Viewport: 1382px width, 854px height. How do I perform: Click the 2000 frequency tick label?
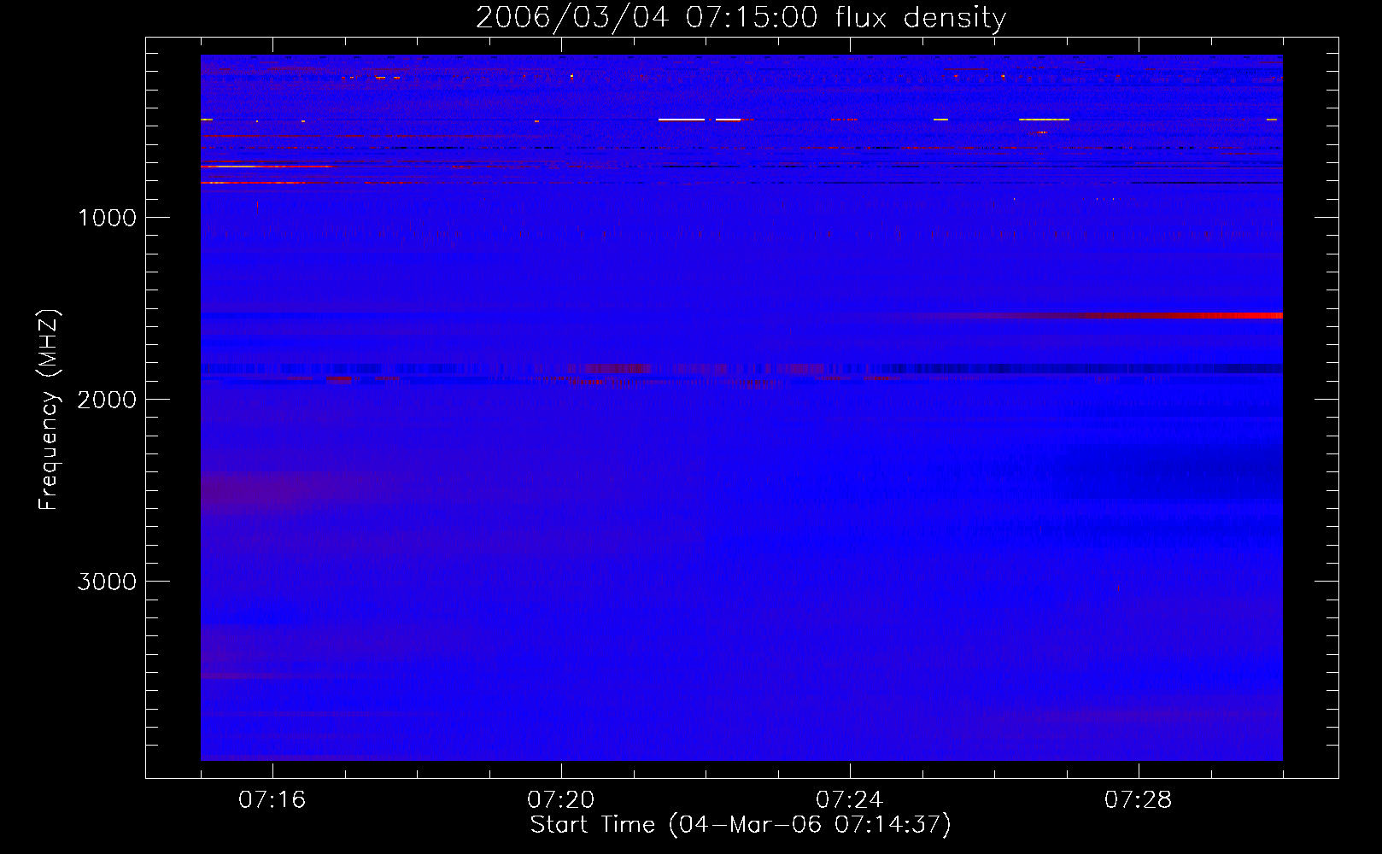pyautogui.click(x=107, y=400)
